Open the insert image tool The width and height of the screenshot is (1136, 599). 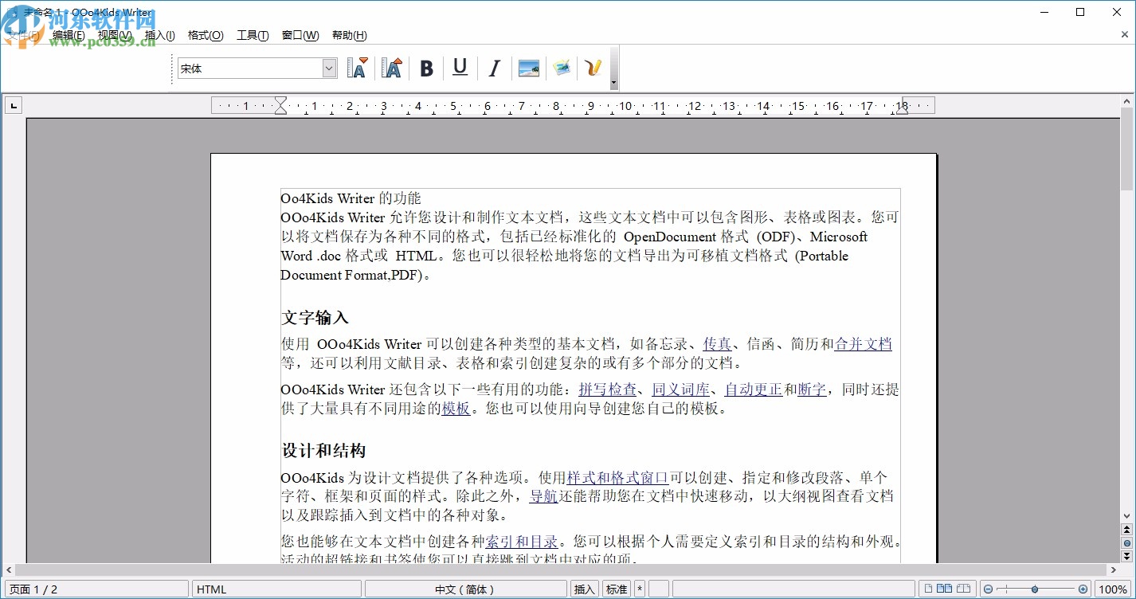pos(527,69)
